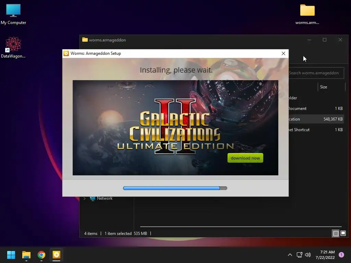Close the worms.armageddon Explorer window
This screenshot has width=351, height=263.
click(340, 40)
